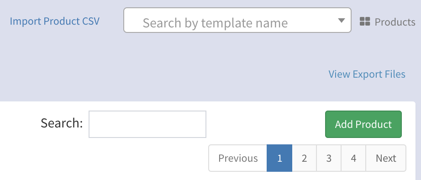Switch to page 3 in pagination
The height and width of the screenshot is (180, 421).
[329, 158]
